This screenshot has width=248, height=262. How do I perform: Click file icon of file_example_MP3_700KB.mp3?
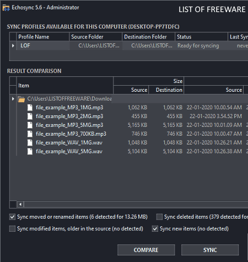point(30,134)
